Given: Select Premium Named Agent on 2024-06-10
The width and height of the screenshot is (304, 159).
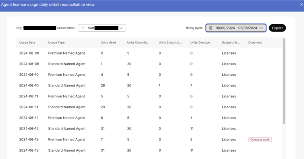Looking at the screenshot, I should click(x=66, y=75).
